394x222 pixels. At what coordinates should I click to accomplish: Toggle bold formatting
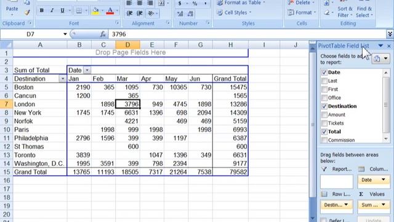pos(42,10)
